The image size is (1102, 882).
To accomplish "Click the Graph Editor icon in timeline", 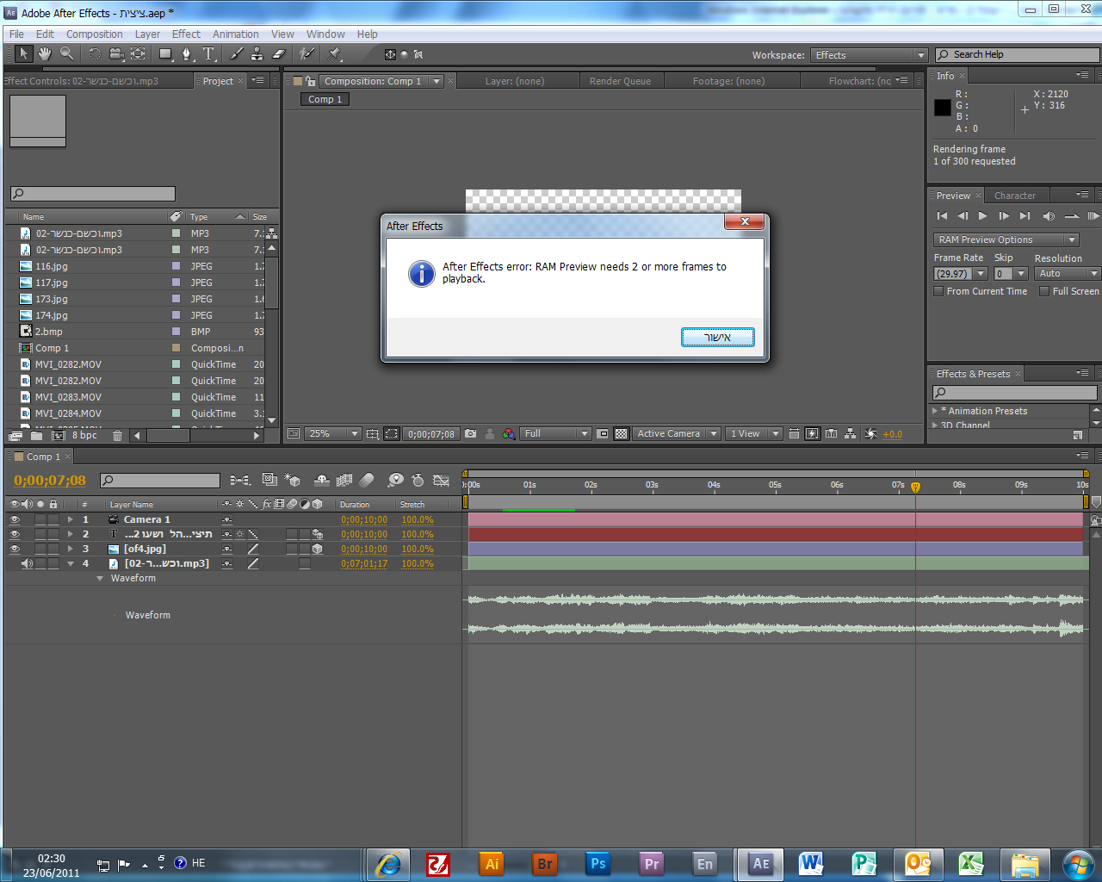I will tap(442, 481).
